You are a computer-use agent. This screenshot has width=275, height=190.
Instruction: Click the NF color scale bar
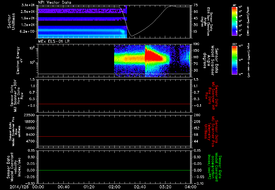click(x=234, y=21)
